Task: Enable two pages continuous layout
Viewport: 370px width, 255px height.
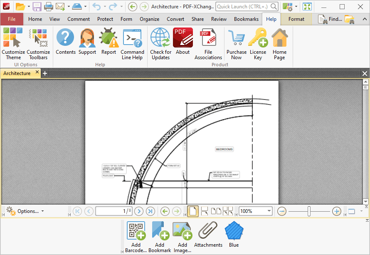Action: tap(228, 211)
